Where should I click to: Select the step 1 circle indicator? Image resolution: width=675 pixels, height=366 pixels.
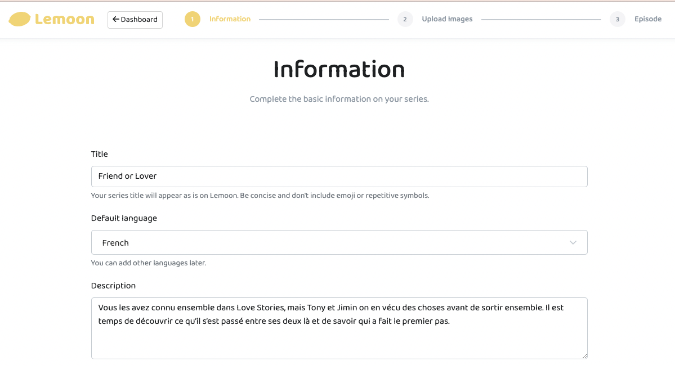193,20
